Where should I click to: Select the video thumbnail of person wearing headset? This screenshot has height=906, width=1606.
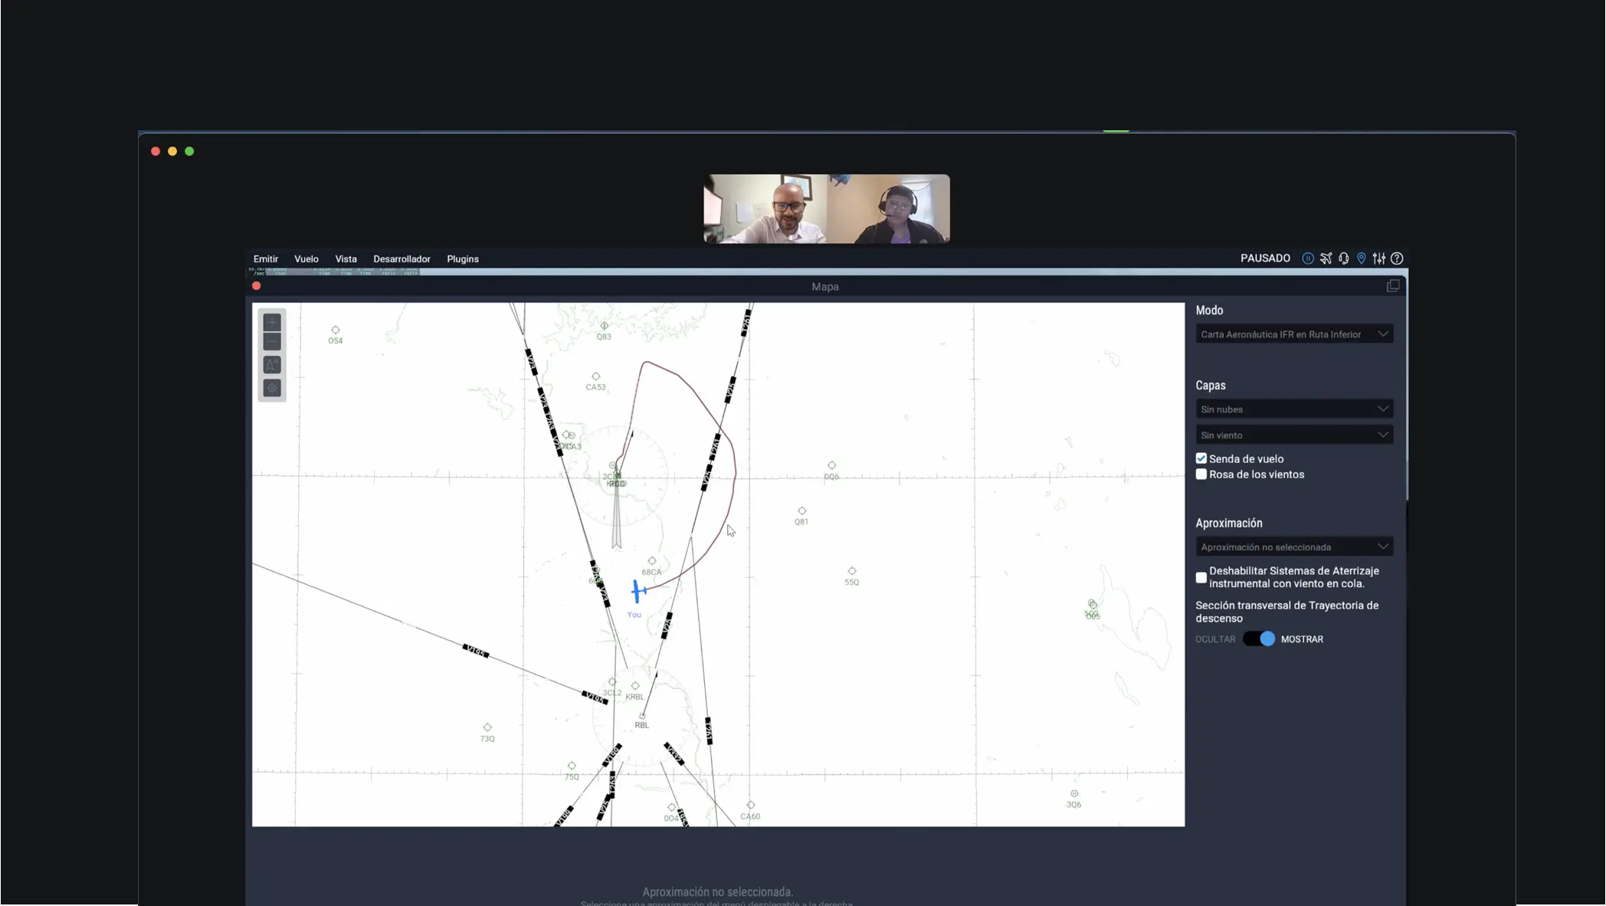coord(888,208)
